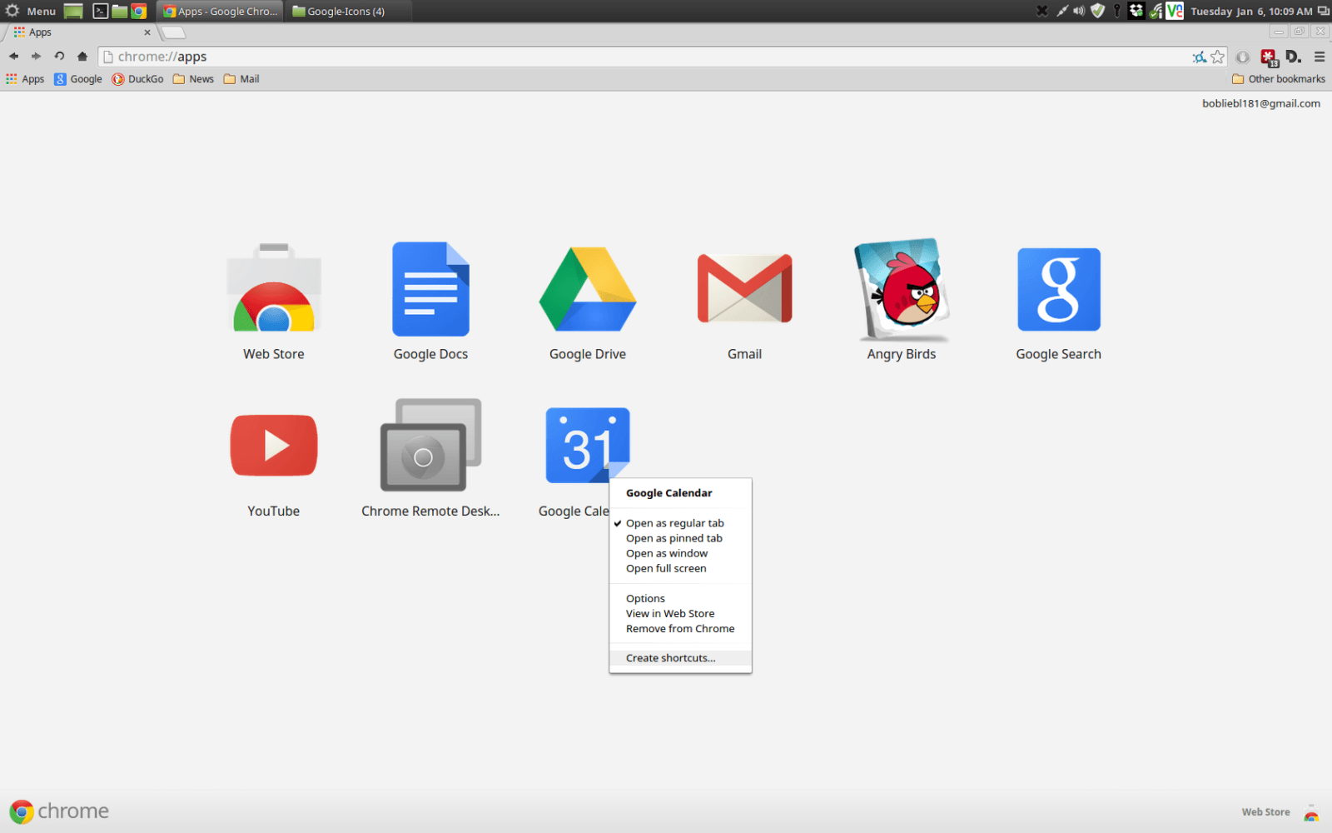Open the Chrome menu via hamburger icon

[1320, 57]
